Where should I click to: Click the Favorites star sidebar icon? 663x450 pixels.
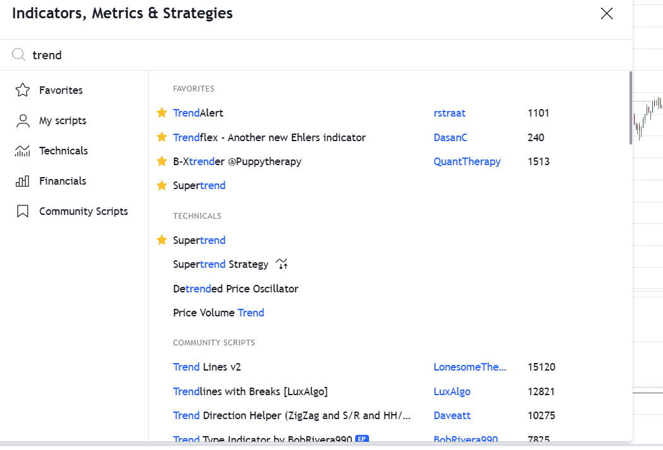23,90
